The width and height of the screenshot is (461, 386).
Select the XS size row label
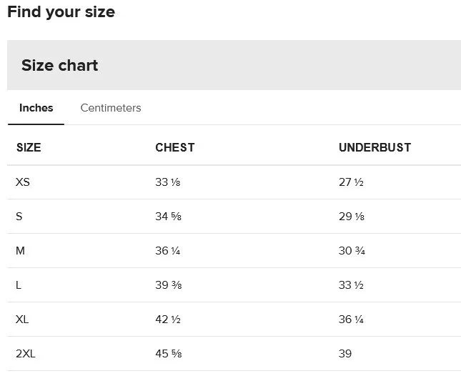tap(23, 182)
